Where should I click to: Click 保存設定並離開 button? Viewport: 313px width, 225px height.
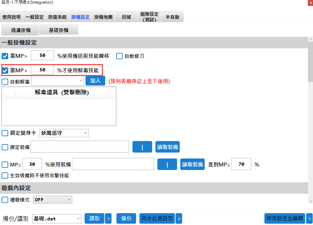285,218
